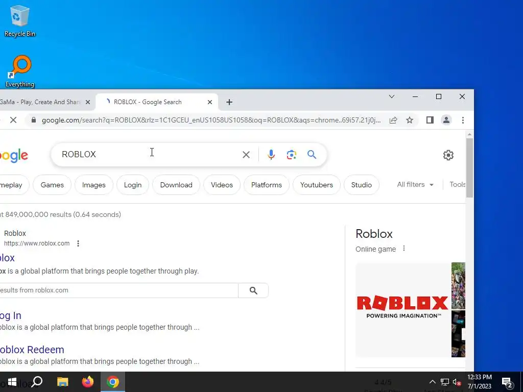Open the Roblox Redeem sitelink
This screenshot has width=523, height=392.
tap(32, 350)
